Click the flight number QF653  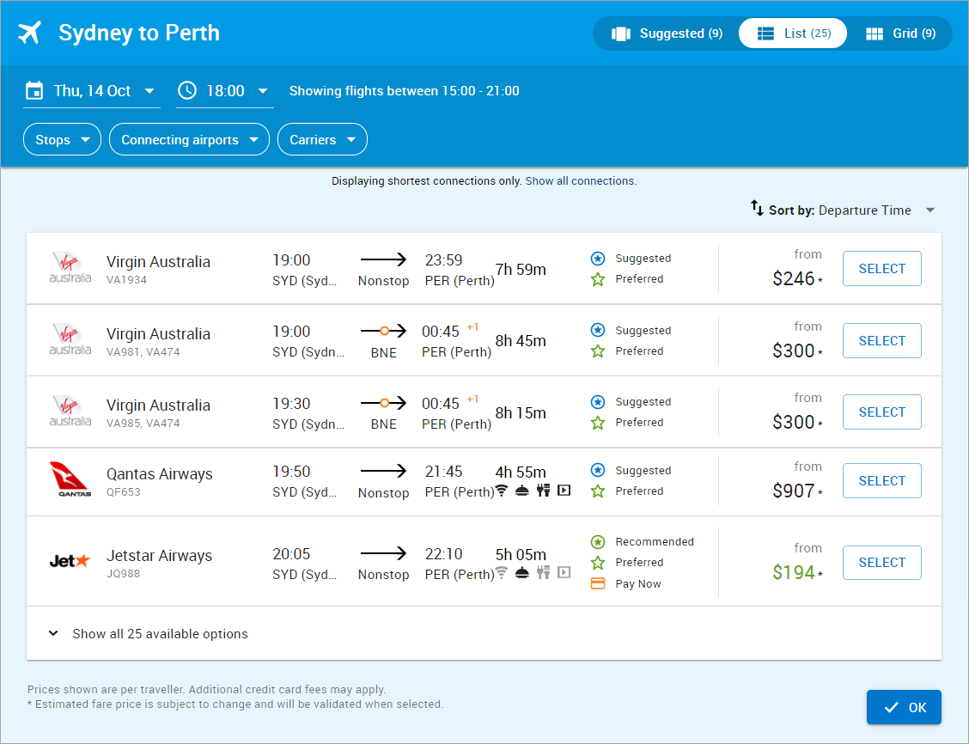pyautogui.click(x=124, y=492)
